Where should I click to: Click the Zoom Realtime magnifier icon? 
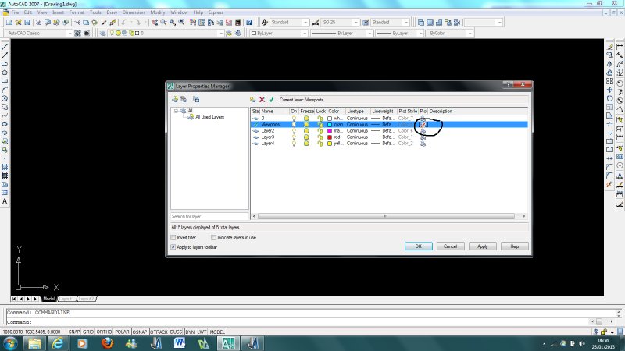tap(164, 23)
